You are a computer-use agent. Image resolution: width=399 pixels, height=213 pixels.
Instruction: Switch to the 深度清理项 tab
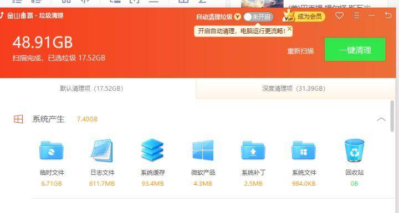tap(294, 89)
